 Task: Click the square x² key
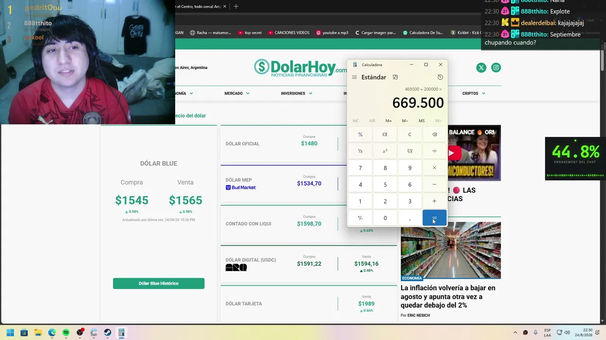[x=385, y=151]
